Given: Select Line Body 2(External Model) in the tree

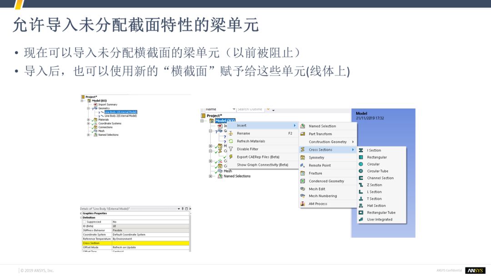Looking at the screenshot, I should tap(120, 116).
